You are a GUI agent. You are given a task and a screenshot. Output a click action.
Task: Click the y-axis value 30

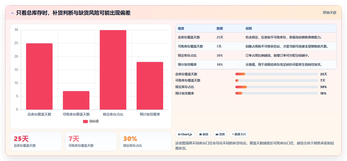[16, 30]
